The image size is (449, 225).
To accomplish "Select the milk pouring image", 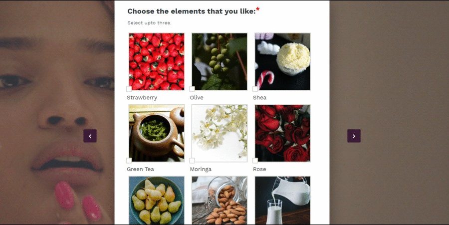I will pos(282,201).
